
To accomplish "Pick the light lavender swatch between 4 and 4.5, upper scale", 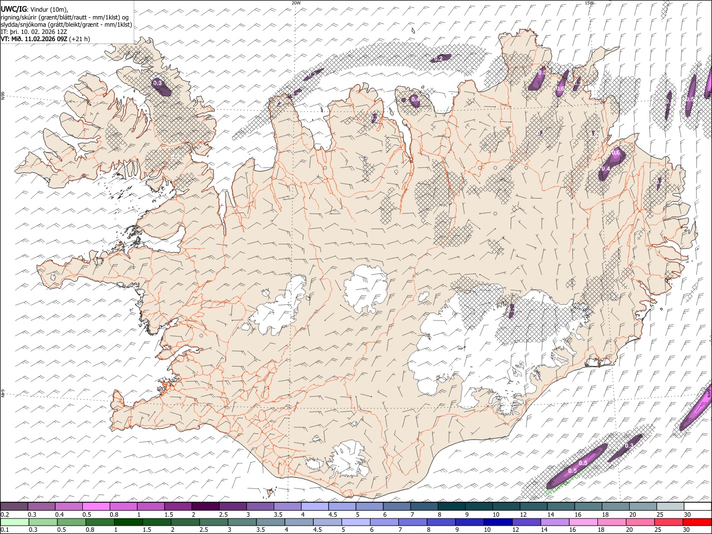I will 314,507.
